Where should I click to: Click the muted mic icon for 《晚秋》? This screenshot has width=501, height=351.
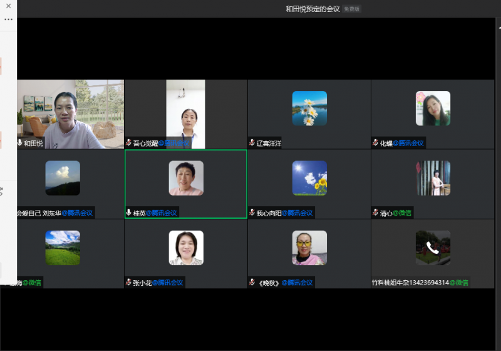tap(252, 282)
